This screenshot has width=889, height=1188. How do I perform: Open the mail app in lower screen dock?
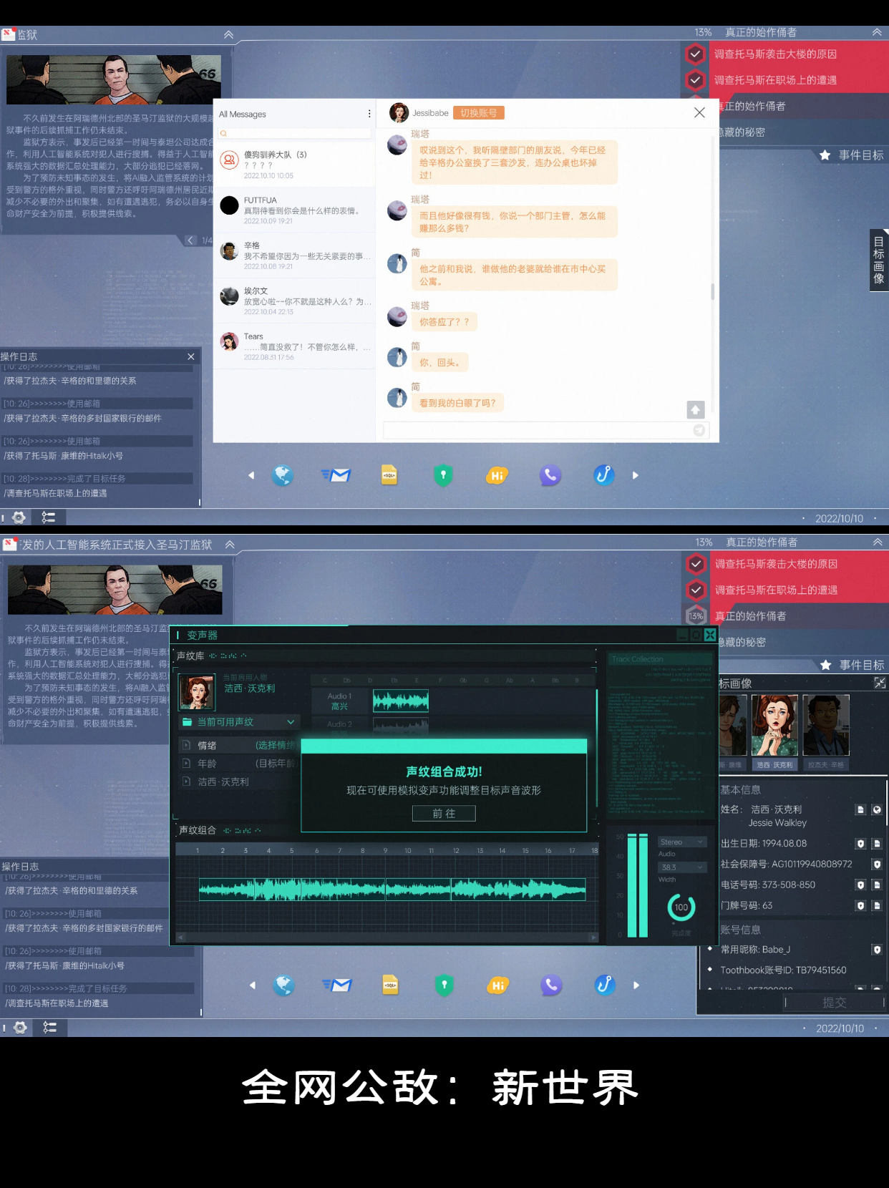(x=337, y=985)
